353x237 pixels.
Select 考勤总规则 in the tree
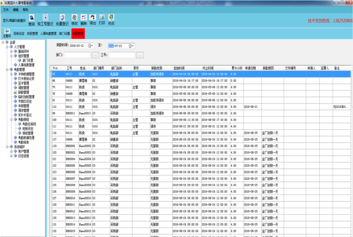pyautogui.click(x=29, y=124)
